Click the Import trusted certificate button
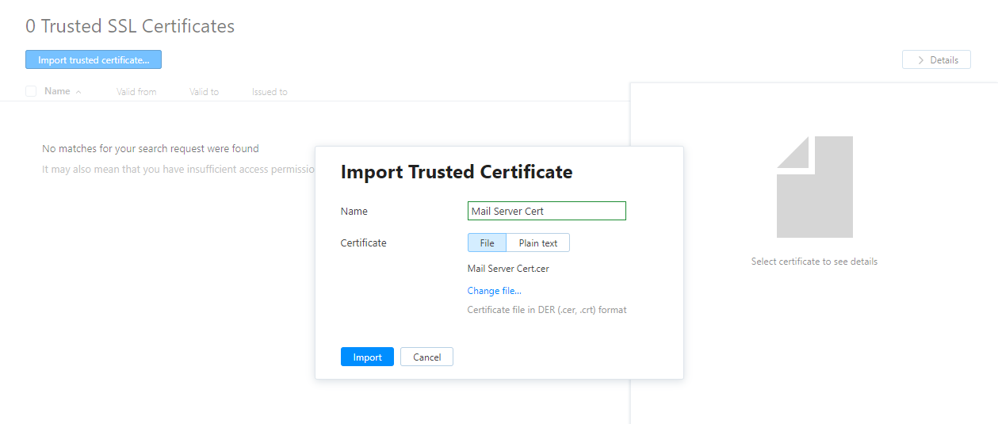 click(94, 60)
